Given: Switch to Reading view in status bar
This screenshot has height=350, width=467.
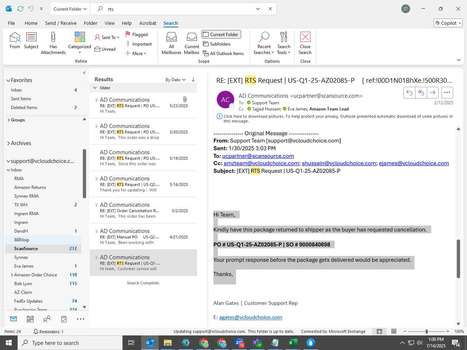Looking at the screenshot, I should [x=394, y=331].
